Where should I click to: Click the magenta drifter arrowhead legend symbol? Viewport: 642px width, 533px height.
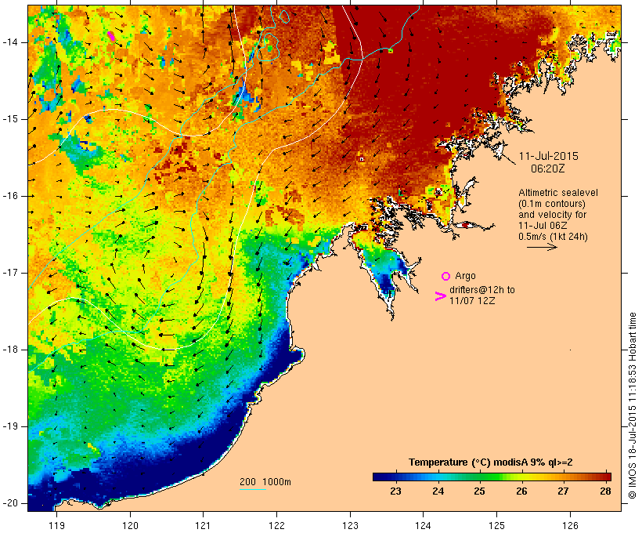[x=440, y=296]
